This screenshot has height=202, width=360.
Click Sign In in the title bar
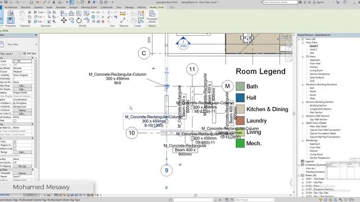[x=320, y=2]
